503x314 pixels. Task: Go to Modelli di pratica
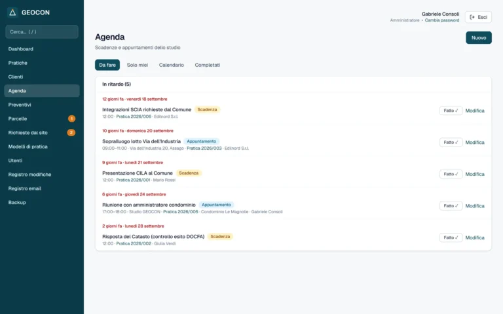42,147
